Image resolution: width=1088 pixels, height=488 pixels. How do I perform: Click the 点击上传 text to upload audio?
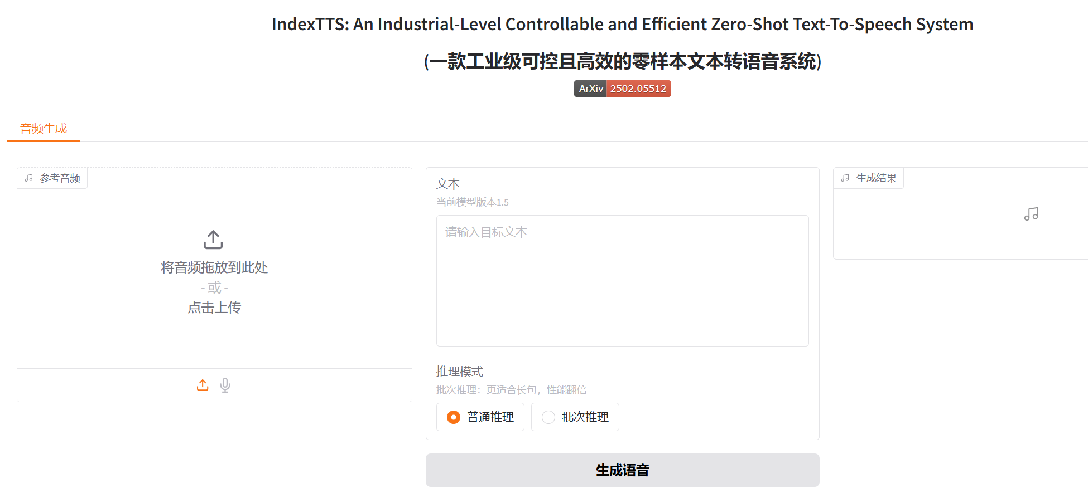click(x=214, y=308)
